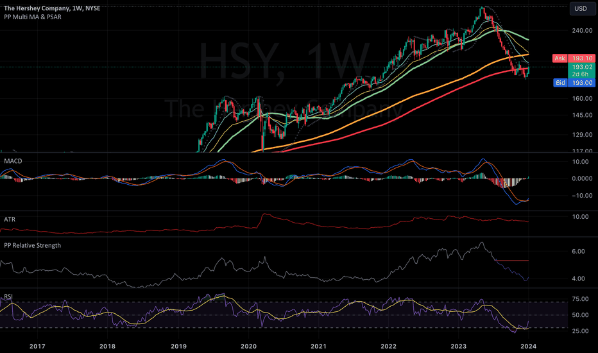The width and height of the screenshot is (598, 353).
Task: Click the current price 193.02 label
Action: (x=582, y=67)
